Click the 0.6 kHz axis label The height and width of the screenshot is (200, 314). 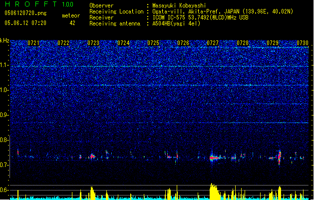pos(4,190)
